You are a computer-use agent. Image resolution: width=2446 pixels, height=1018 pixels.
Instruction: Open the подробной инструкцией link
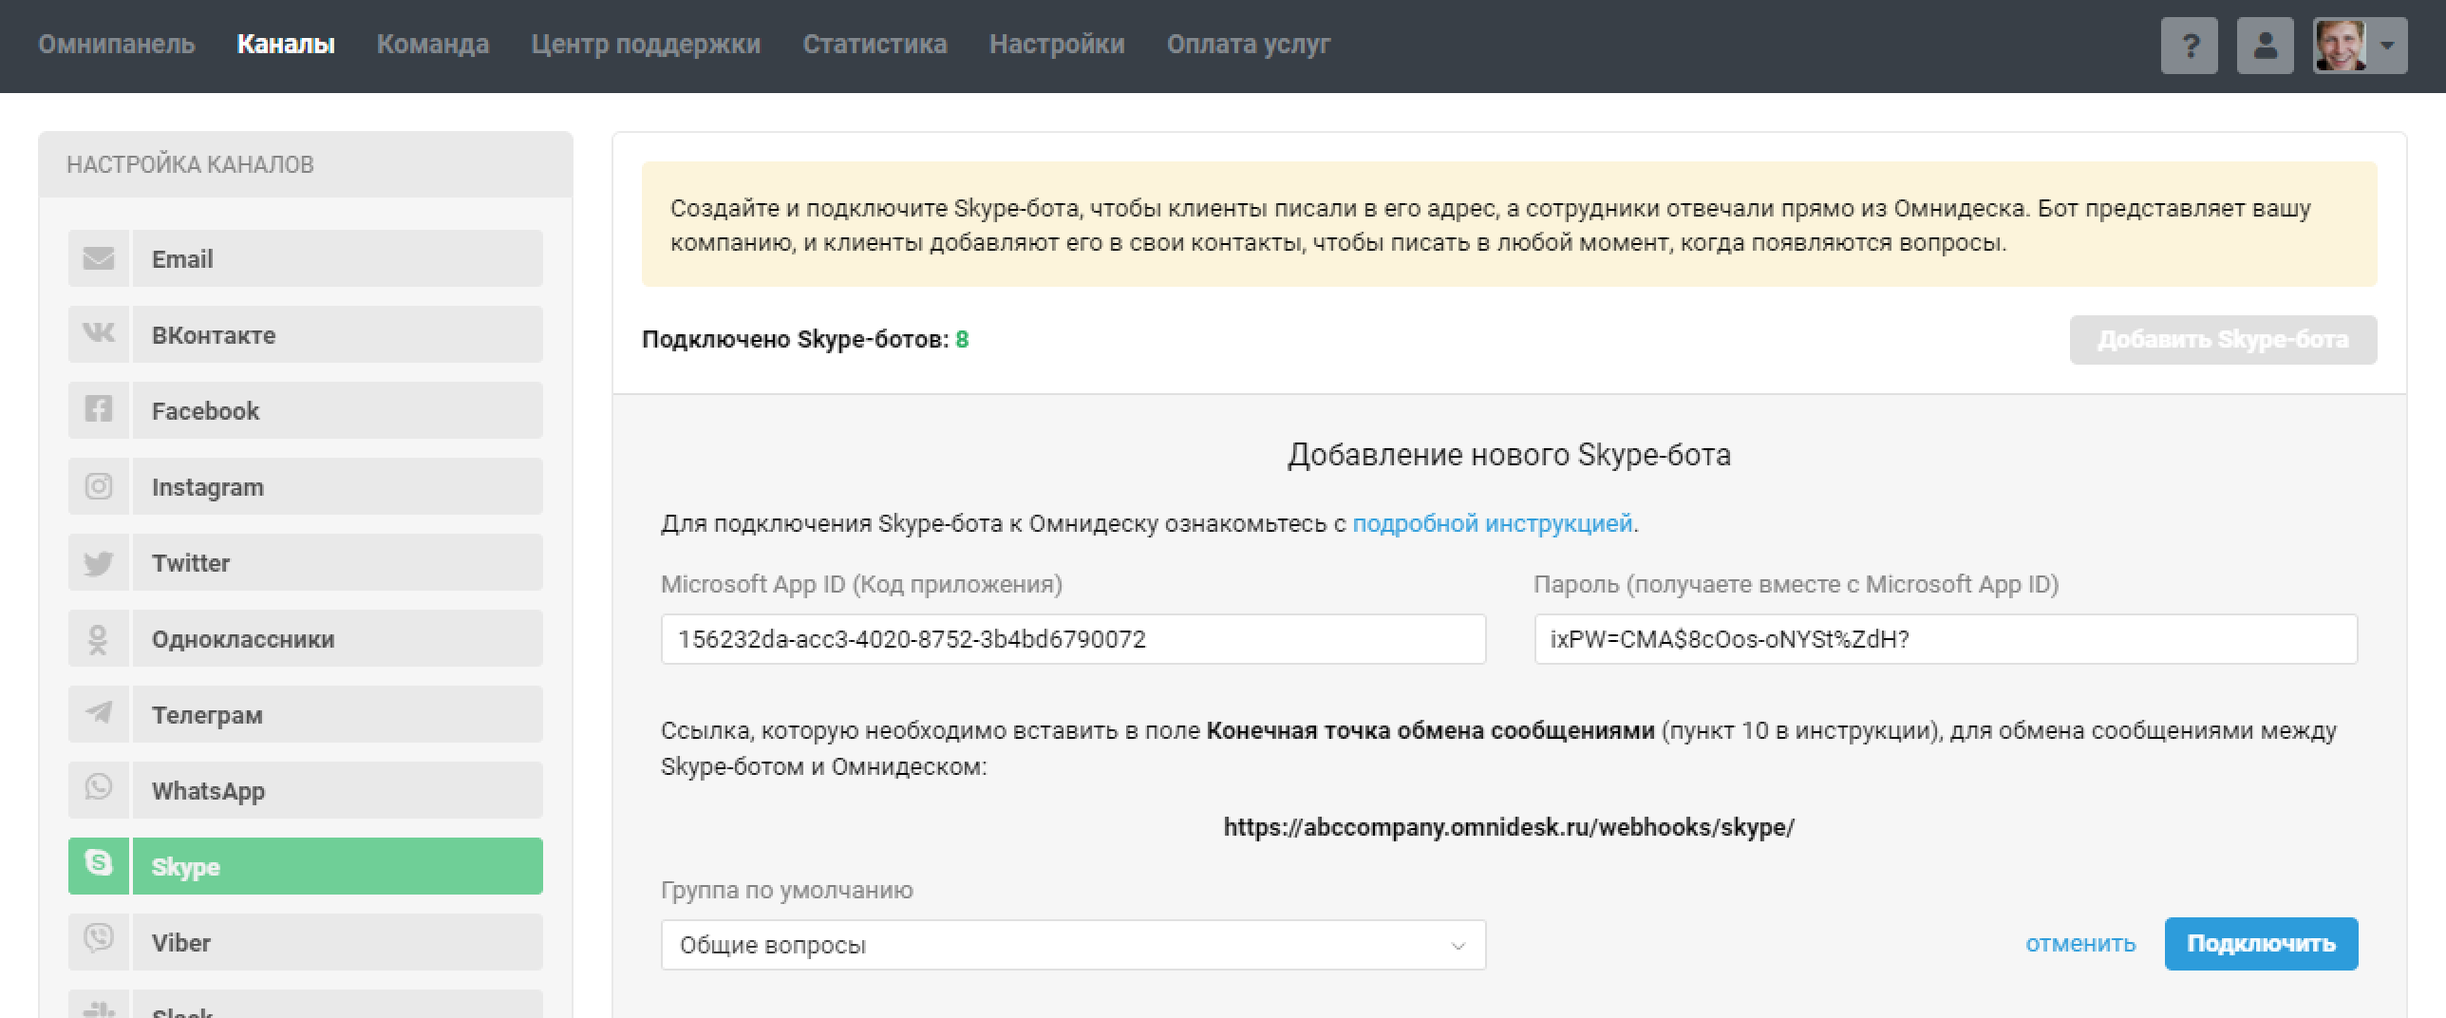point(1492,523)
